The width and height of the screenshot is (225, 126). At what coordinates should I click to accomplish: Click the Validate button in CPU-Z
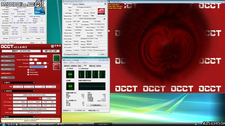[x=32, y=43]
